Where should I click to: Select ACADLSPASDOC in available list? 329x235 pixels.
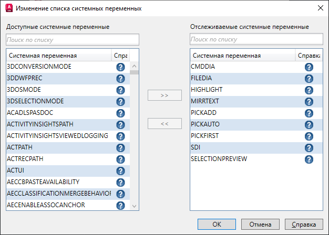click(x=58, y=113)
